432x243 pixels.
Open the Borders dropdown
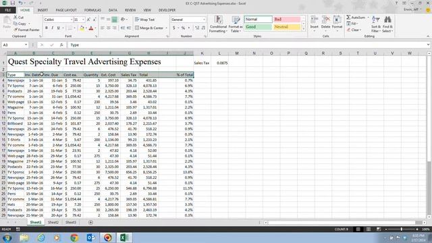pos(74,28)
